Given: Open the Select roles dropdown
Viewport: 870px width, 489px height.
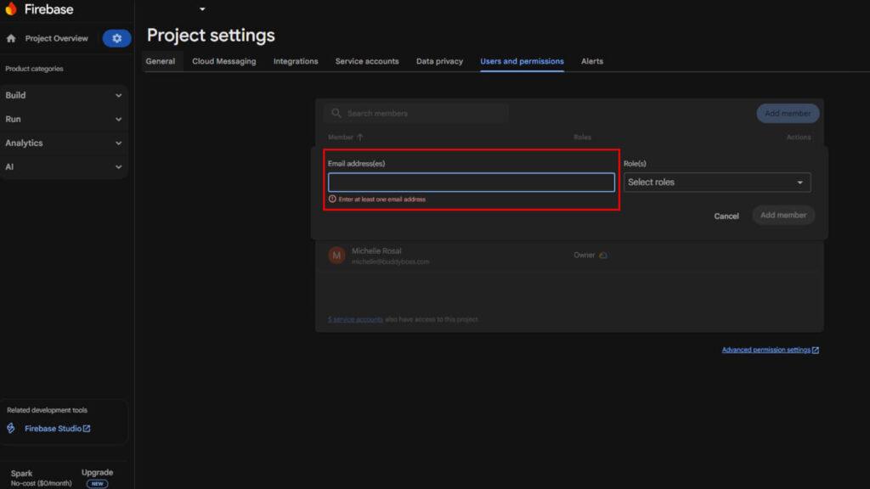Looking at the screenshot, I should coord(716,182).
